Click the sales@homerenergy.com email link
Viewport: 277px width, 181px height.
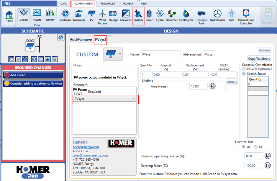(x=90, y=156)
